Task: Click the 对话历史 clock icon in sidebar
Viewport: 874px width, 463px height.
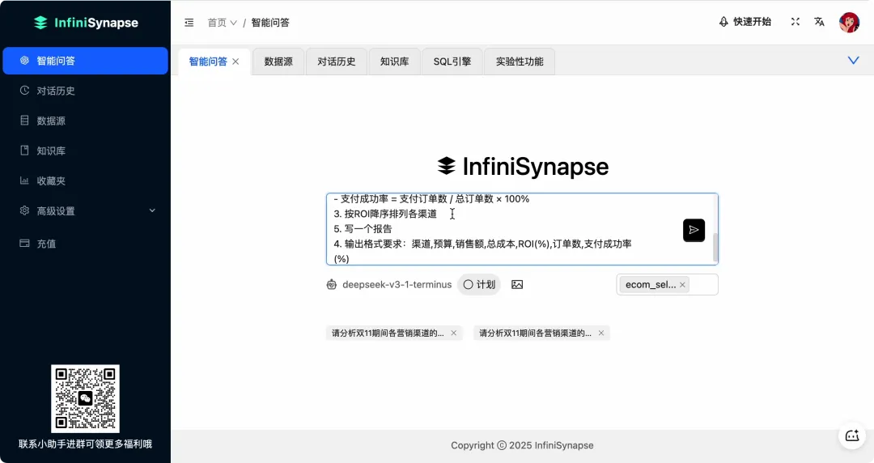Action: 24,91
